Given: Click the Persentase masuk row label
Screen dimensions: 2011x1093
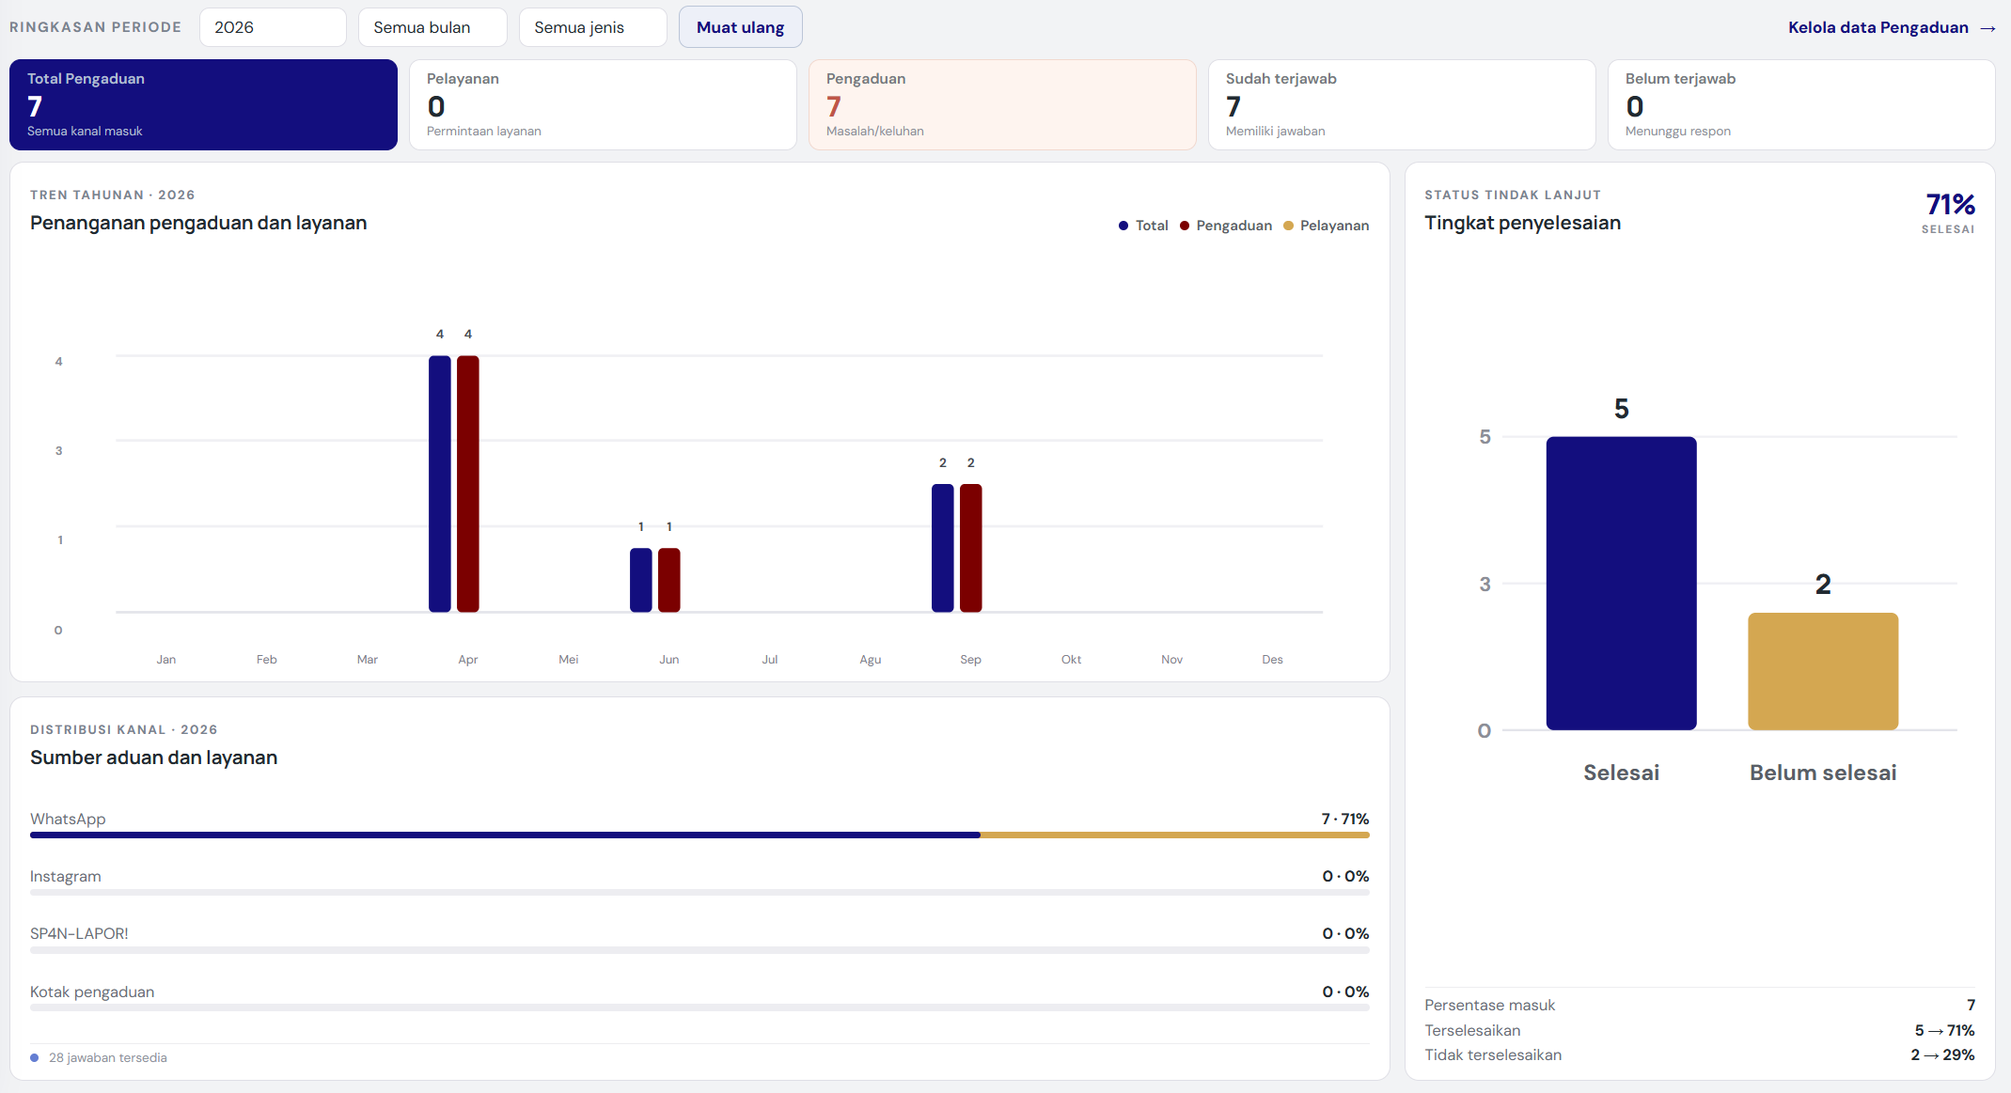Looking at the screenshot, I should tap(1489, 1005).
